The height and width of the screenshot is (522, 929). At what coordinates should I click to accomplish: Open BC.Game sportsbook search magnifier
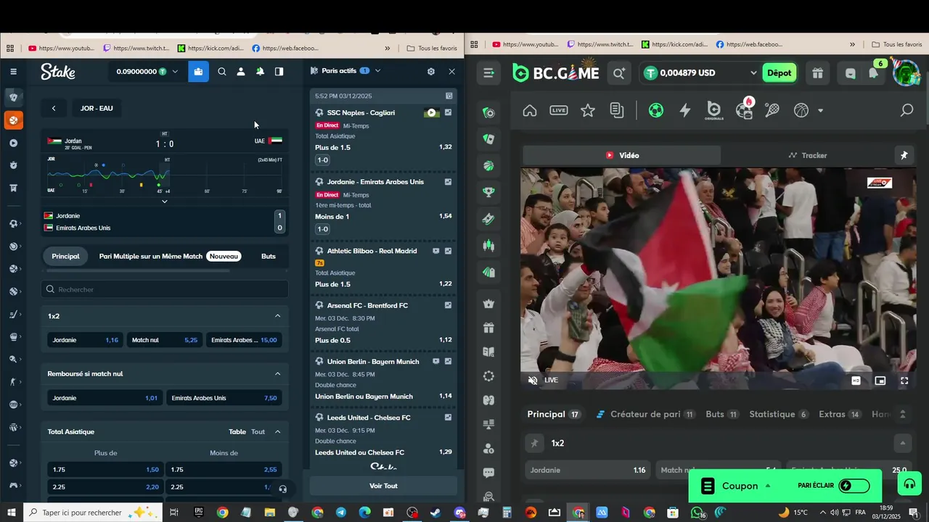point(907,110)
